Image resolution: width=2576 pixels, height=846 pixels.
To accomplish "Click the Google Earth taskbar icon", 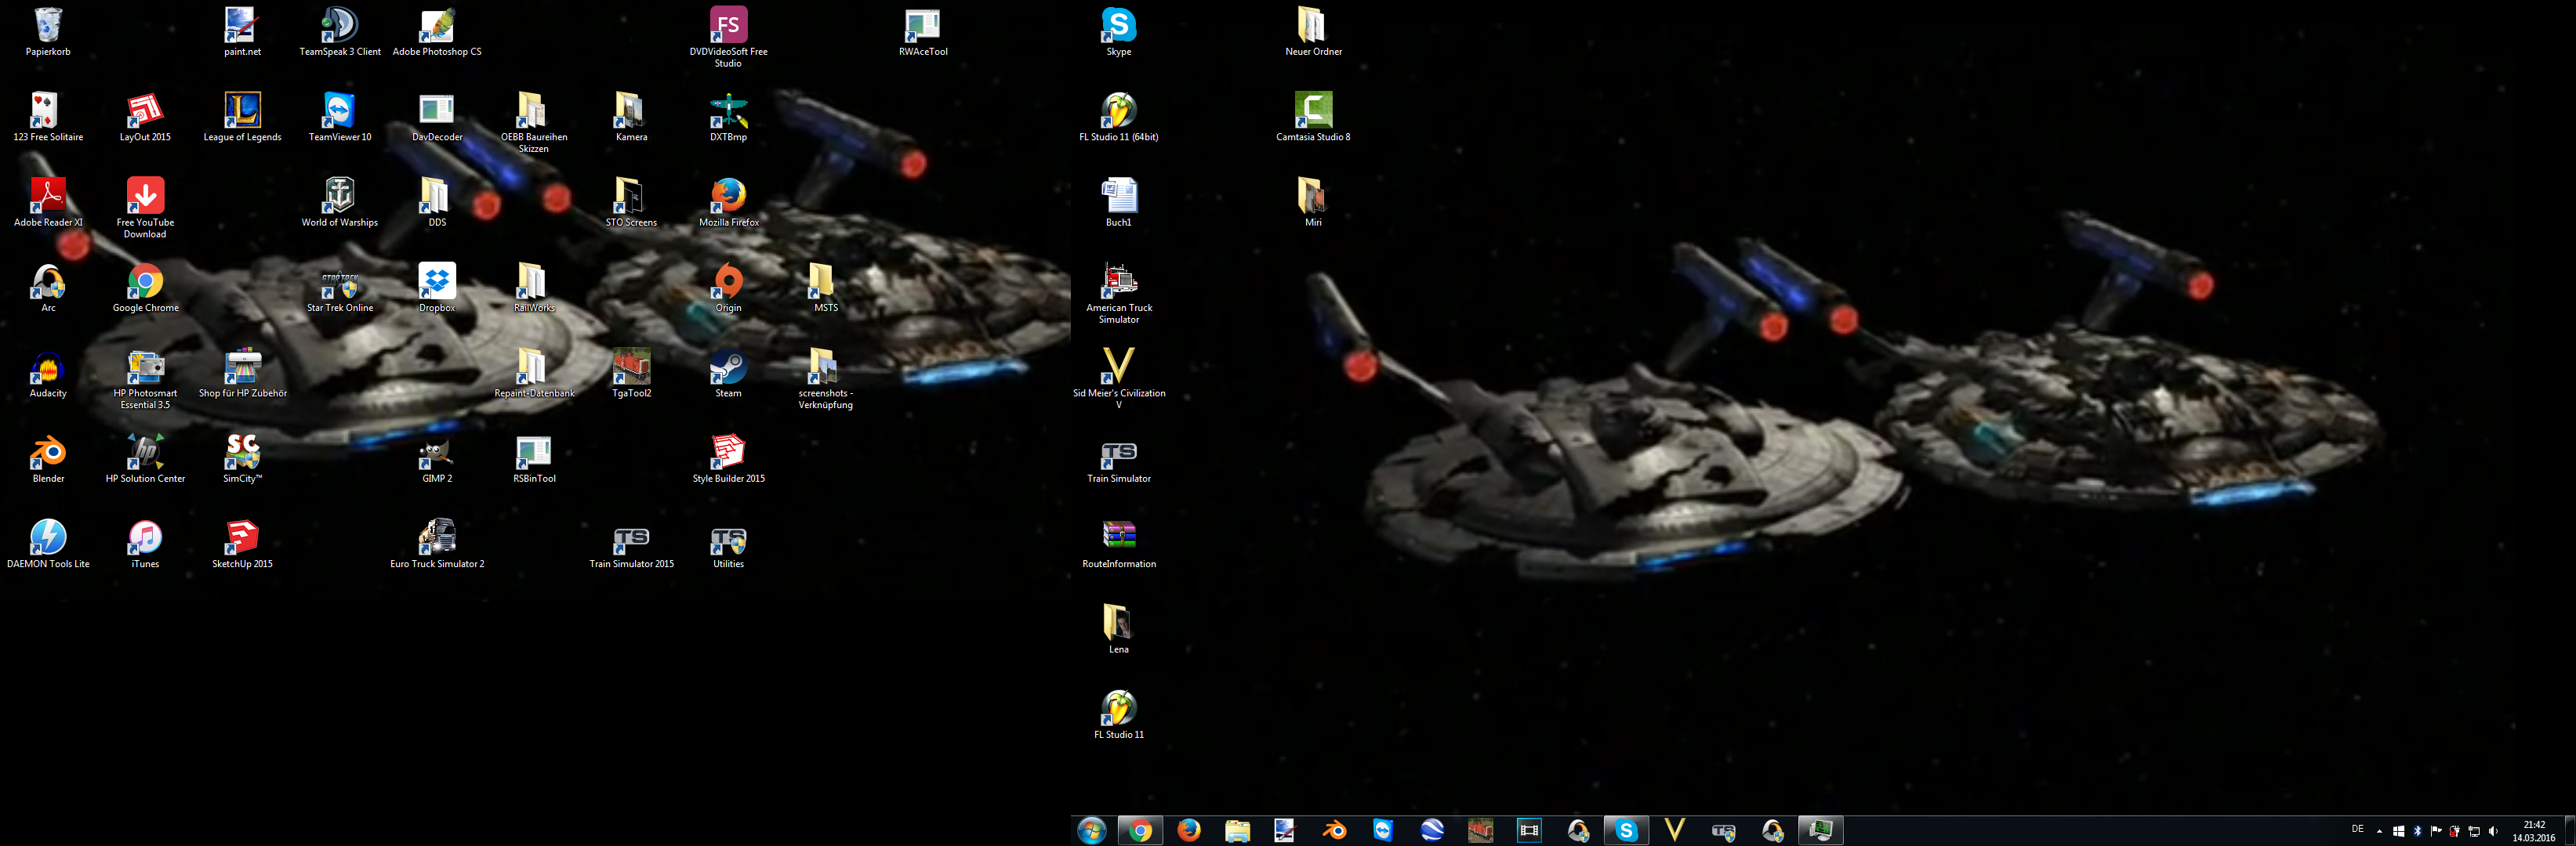I will 1432,830.
